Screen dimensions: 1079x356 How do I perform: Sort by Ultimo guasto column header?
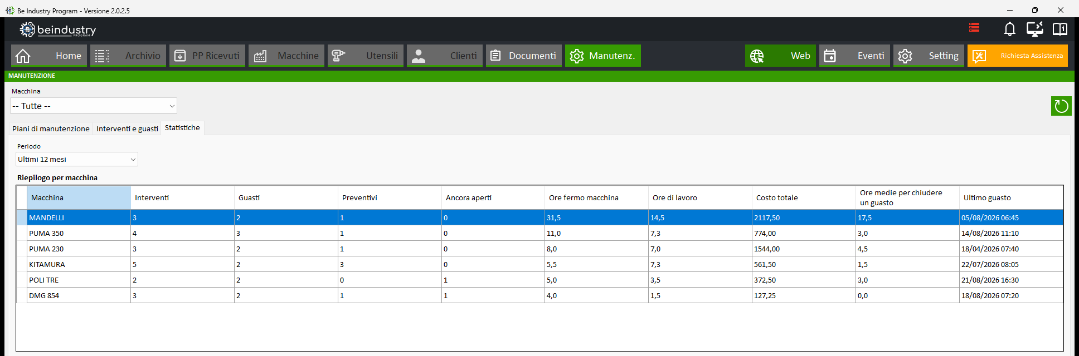[1012, 197]
